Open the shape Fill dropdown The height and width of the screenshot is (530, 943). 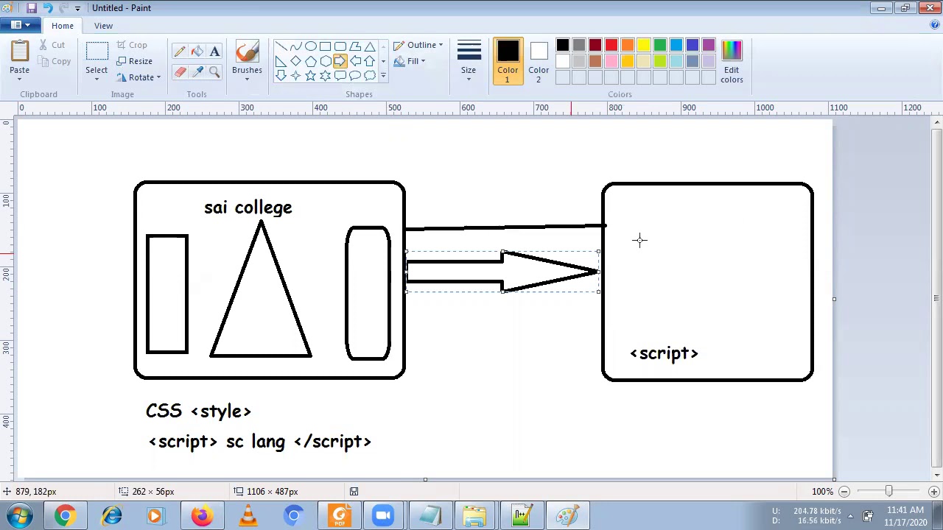tap(409, 61)
